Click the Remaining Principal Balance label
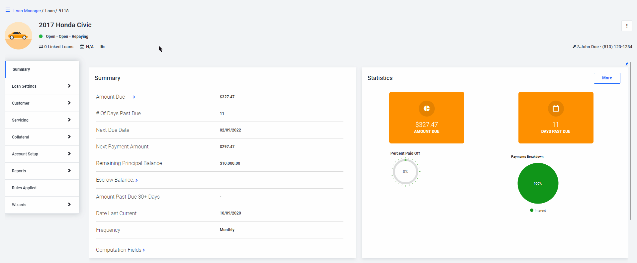Screen dimensions: 637x263 tap(129, 163)
